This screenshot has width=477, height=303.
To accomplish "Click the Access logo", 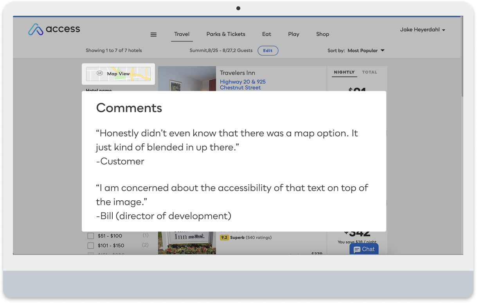I will point(54,29).
